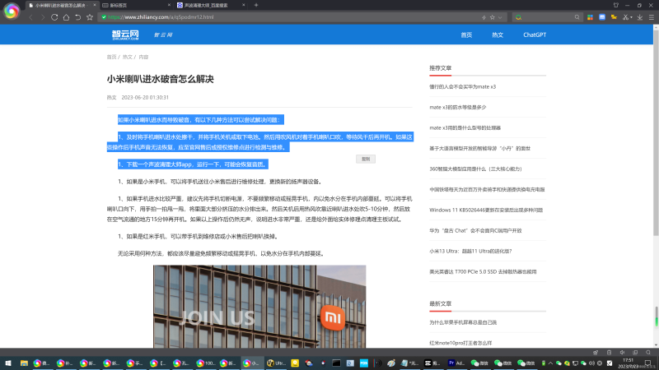The height and width of the screenshot is (370, 659).
Task: Open Premiere Pro from taskbar
Action: tap(456, 363)
